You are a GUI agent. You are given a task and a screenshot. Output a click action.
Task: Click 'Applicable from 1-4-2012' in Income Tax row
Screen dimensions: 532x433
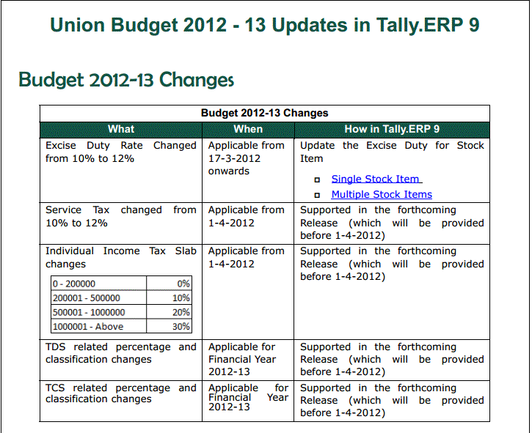click(247, 257)
